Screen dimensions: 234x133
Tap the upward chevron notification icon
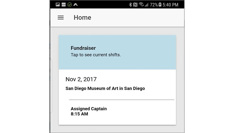click(76, 4)
